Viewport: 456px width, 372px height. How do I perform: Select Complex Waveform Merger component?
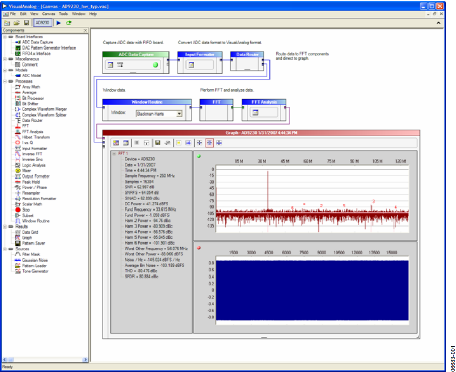click(44, 109)
